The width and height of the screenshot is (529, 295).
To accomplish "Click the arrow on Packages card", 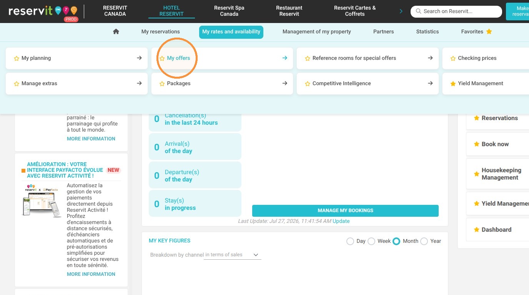I will tap(285, 83).
